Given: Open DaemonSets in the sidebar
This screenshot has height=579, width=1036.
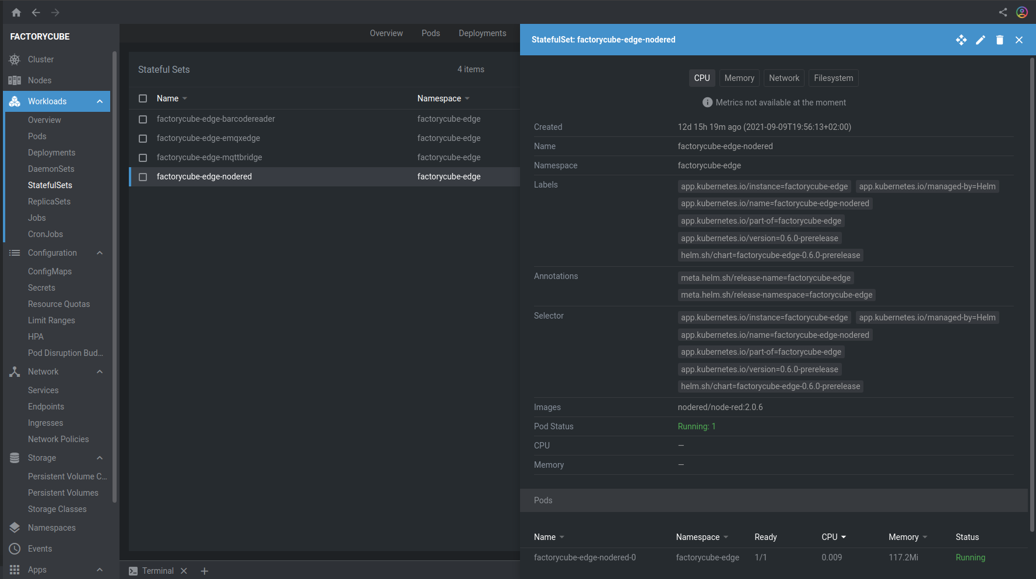Looking at the screenshot, I should [x=51, y=169].
